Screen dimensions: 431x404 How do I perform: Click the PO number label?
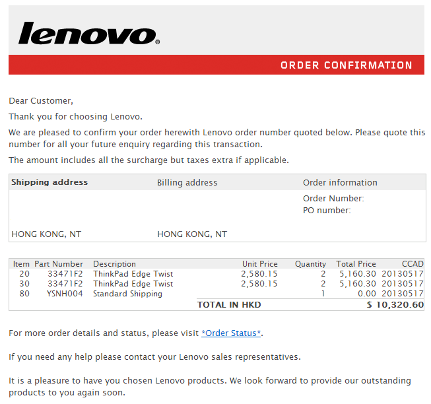[327, 211]
